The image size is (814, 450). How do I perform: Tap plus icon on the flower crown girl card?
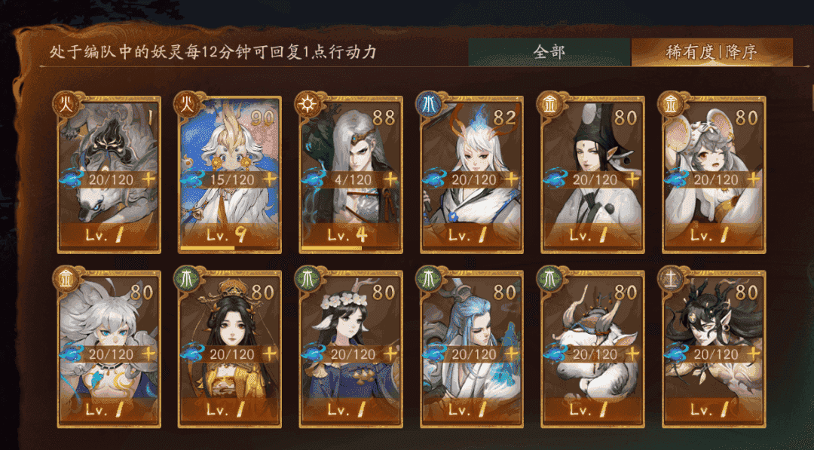390,354
